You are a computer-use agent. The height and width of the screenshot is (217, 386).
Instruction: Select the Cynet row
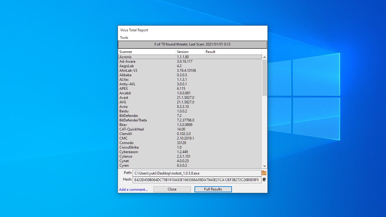point(190,161)
